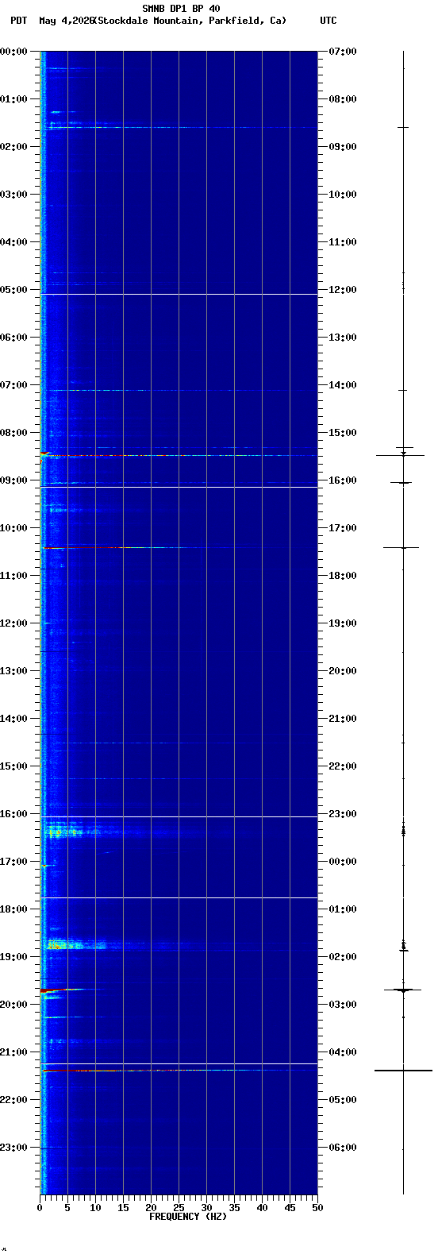Click the '21:00' UTC axis label
Viewport: 438px width, 1258px height.
[x=343, y=719]
